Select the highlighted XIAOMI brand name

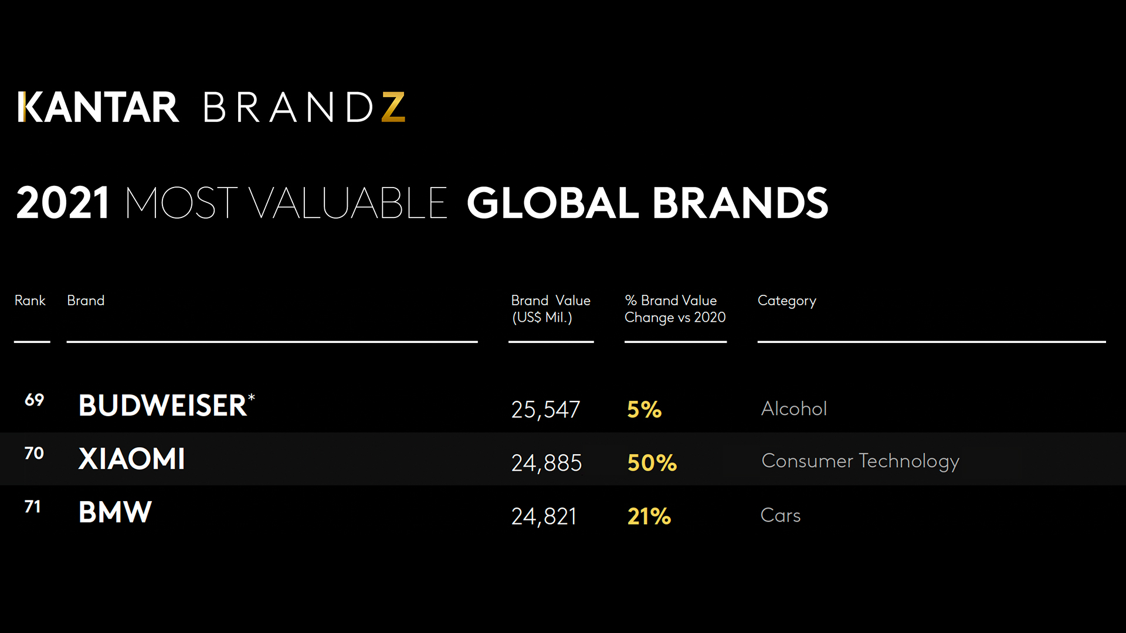(x=131, y=459)
